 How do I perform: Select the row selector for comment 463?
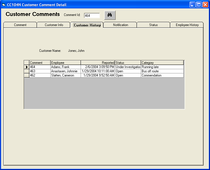click(27, 71)
